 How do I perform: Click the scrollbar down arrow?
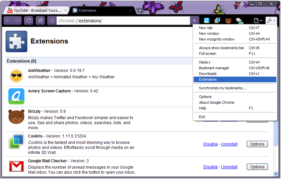pyautogui.click(x=276, y=174)
